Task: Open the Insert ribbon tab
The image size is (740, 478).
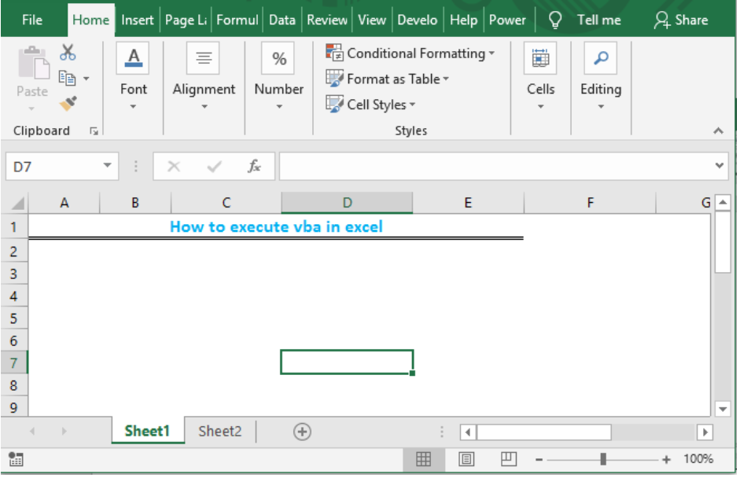Action: tap(138, 20)
